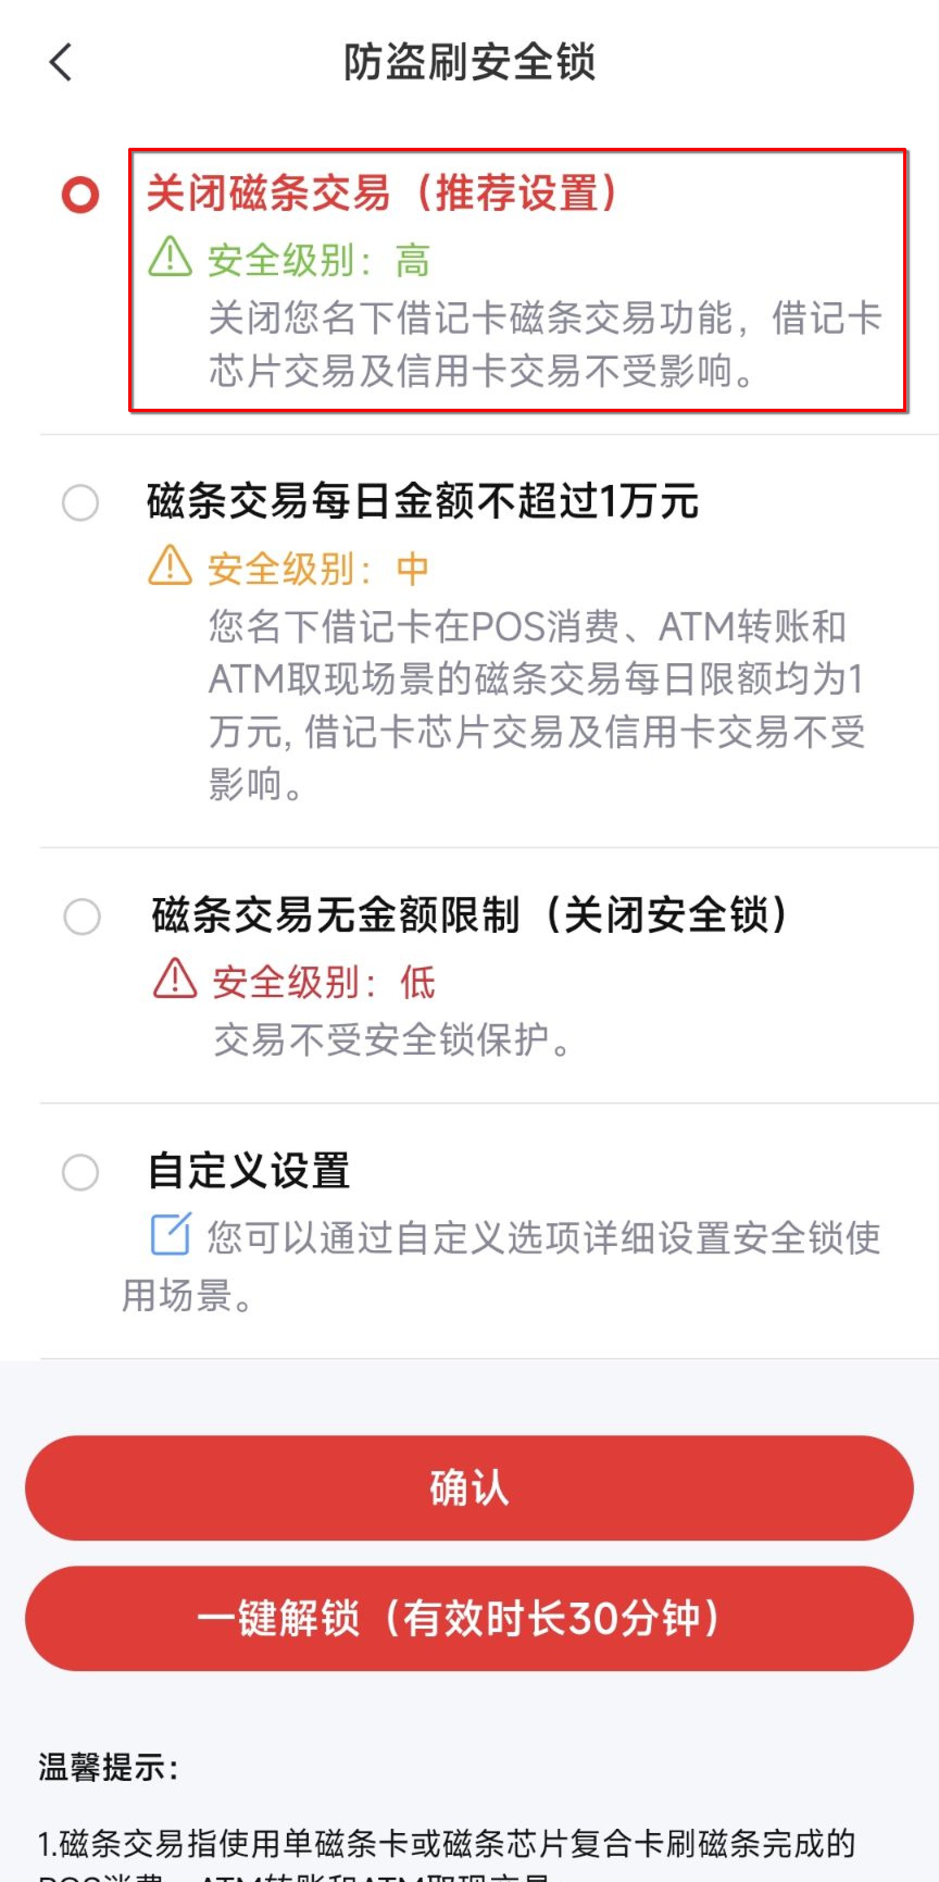Tap the back arrow icon
939x1882 pixels.
pyautogui.click(x=61, y=62)
